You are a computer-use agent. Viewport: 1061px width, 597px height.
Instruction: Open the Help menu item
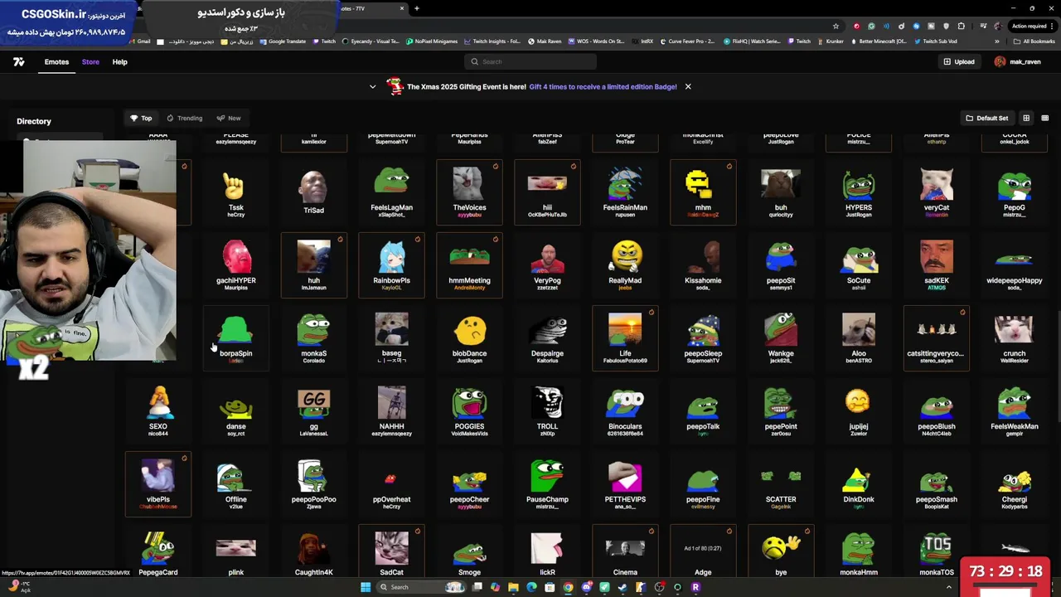coord(119,61)
